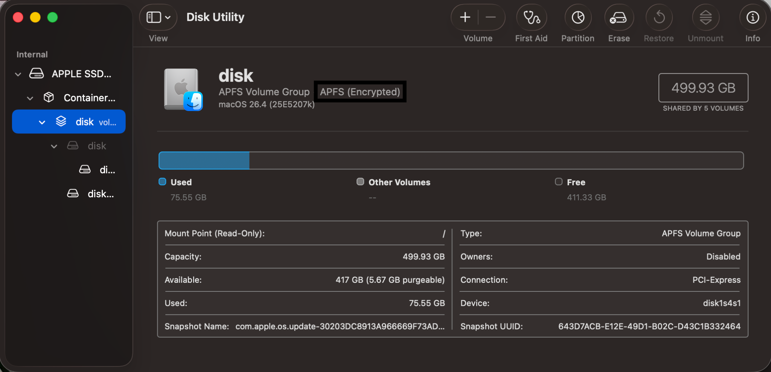Screen dimensions: 771x372
Task: Collapse the Container item in sidebar
Action: pos(30,98)
